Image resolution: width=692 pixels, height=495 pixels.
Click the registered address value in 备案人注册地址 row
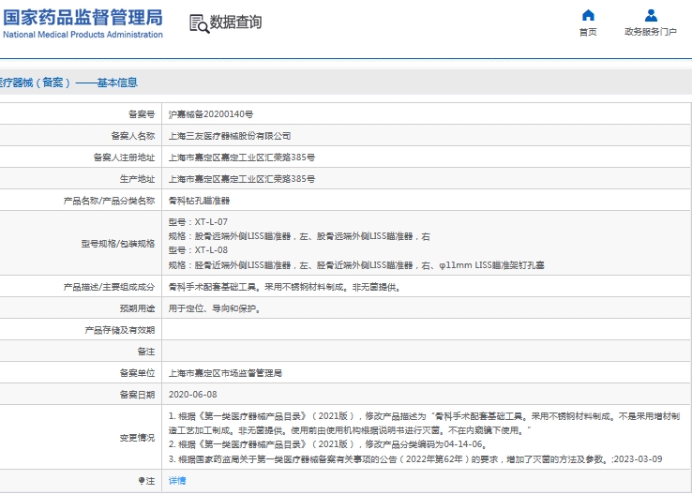coord(241,157)
